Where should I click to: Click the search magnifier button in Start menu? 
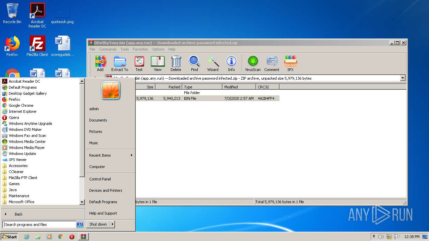pos(80,225)
